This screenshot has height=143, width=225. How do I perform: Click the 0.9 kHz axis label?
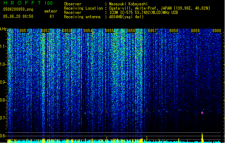(x=3, y=82)
